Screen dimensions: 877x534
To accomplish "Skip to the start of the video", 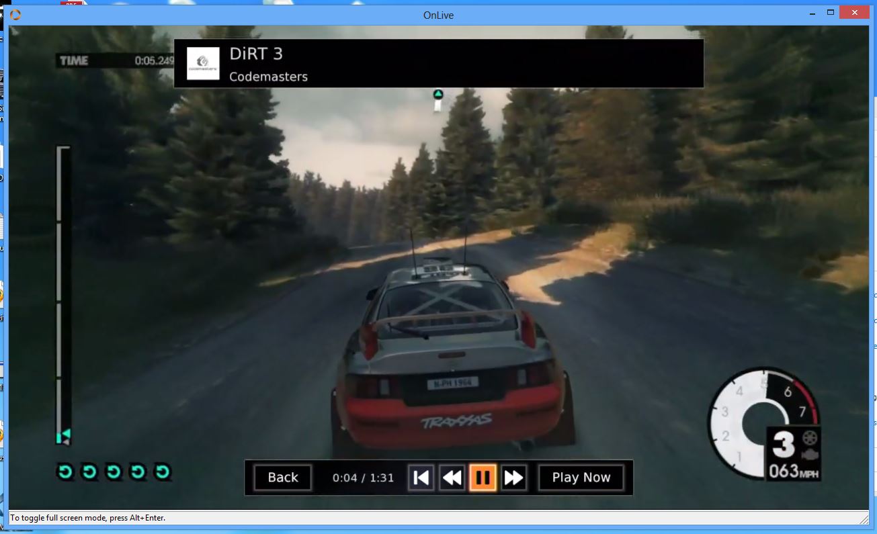I will click(421, 478).
